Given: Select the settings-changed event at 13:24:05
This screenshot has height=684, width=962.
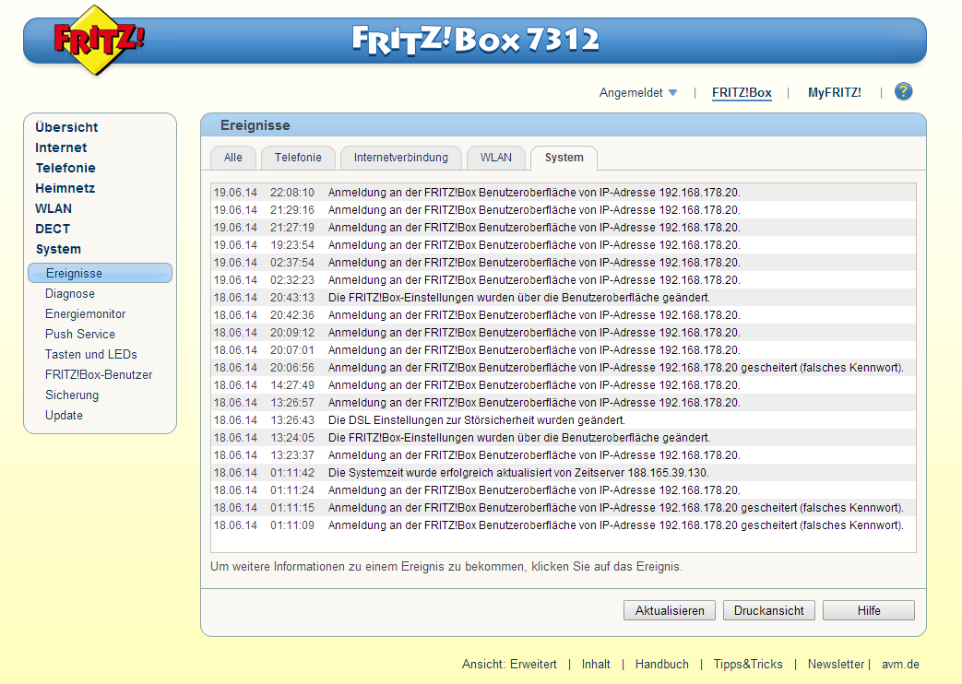Looking at the screenshot, I should tap(564, 437).
